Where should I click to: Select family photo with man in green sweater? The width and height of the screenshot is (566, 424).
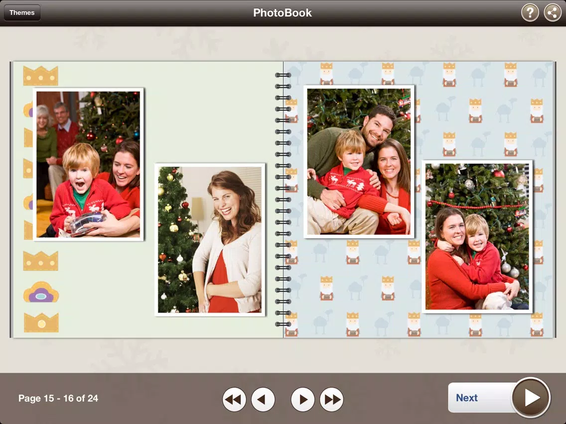click(359, 162)
